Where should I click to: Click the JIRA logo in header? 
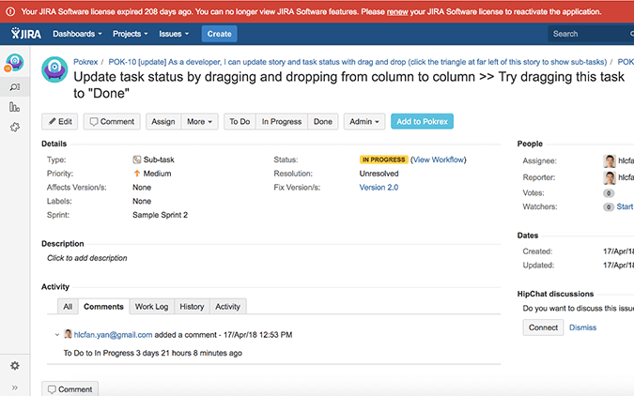26,34
